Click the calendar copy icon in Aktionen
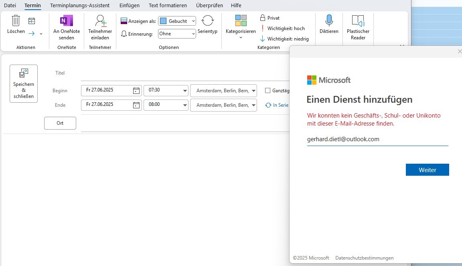This screenshot has width=462, height=266. [x=32, y=21]
